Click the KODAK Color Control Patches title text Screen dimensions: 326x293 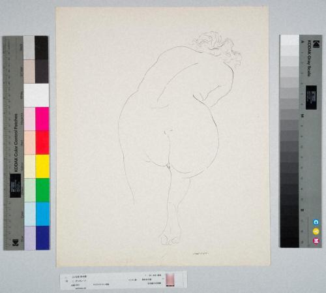(x=16, y=143)
